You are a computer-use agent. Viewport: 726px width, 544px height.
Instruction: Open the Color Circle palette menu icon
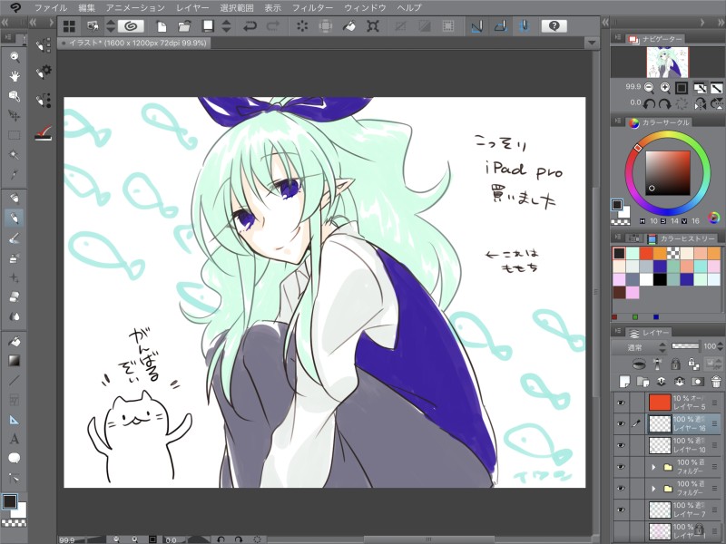pos(618,121)
